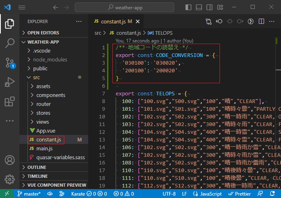Expand the stores folder
281x198 pixels.
pos(54,113)
